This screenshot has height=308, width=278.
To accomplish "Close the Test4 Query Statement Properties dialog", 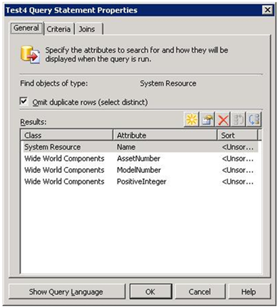I will point(267,10).
